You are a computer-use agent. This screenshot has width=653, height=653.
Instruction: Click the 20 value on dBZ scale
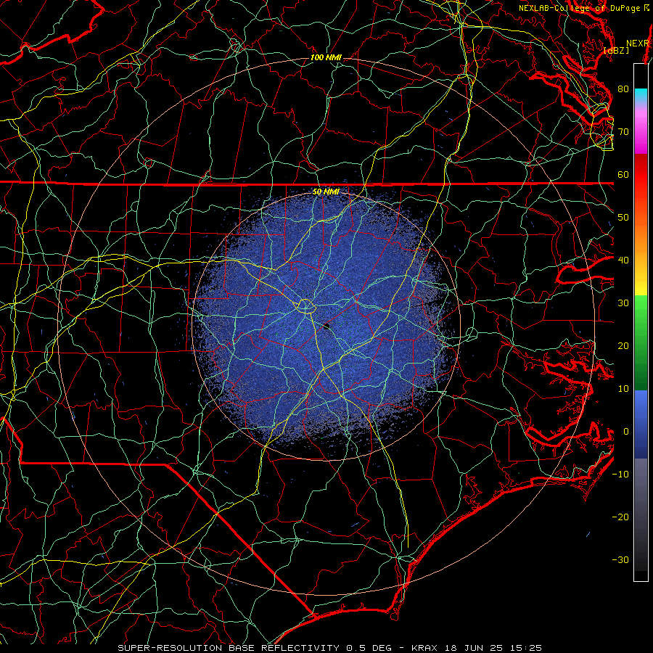tap(623, 346)
